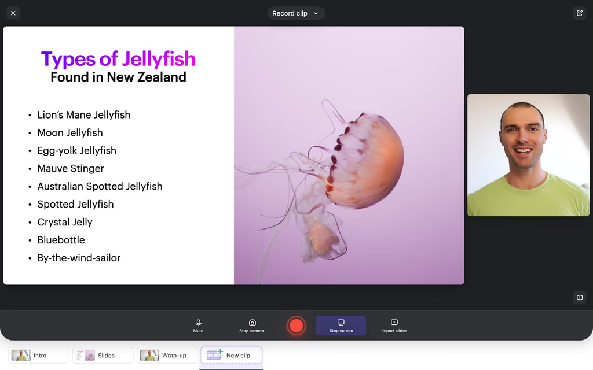Switch to the Intro clip tab
593x370 pixels.
click(x=39, y=355)
